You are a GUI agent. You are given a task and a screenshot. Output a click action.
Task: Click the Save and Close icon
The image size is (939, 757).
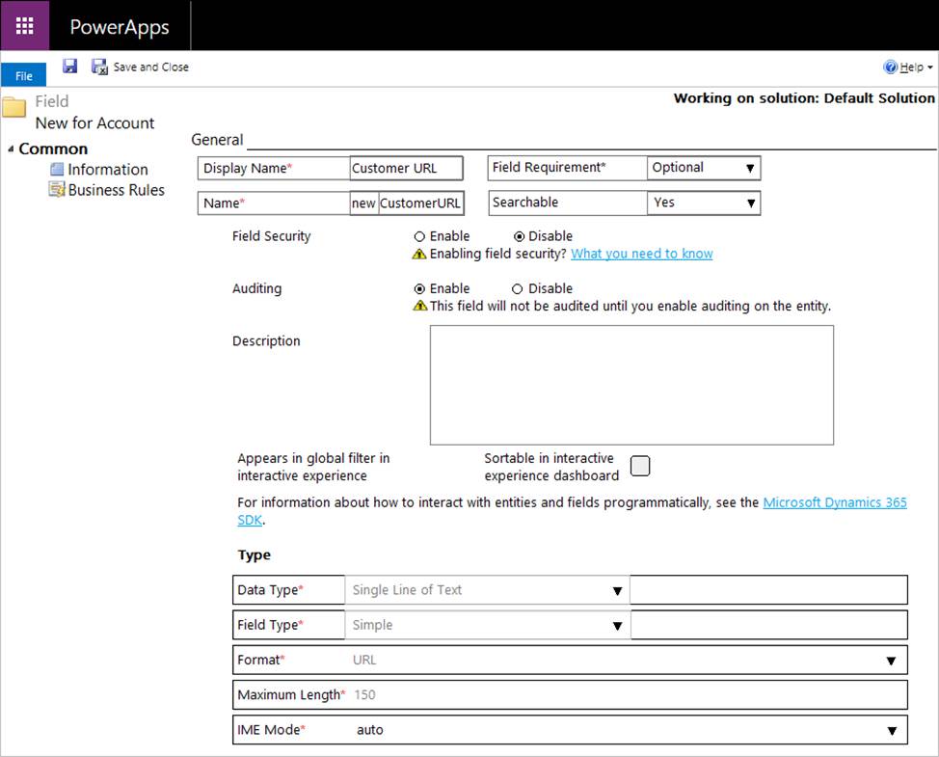click(x=98, y=67)
